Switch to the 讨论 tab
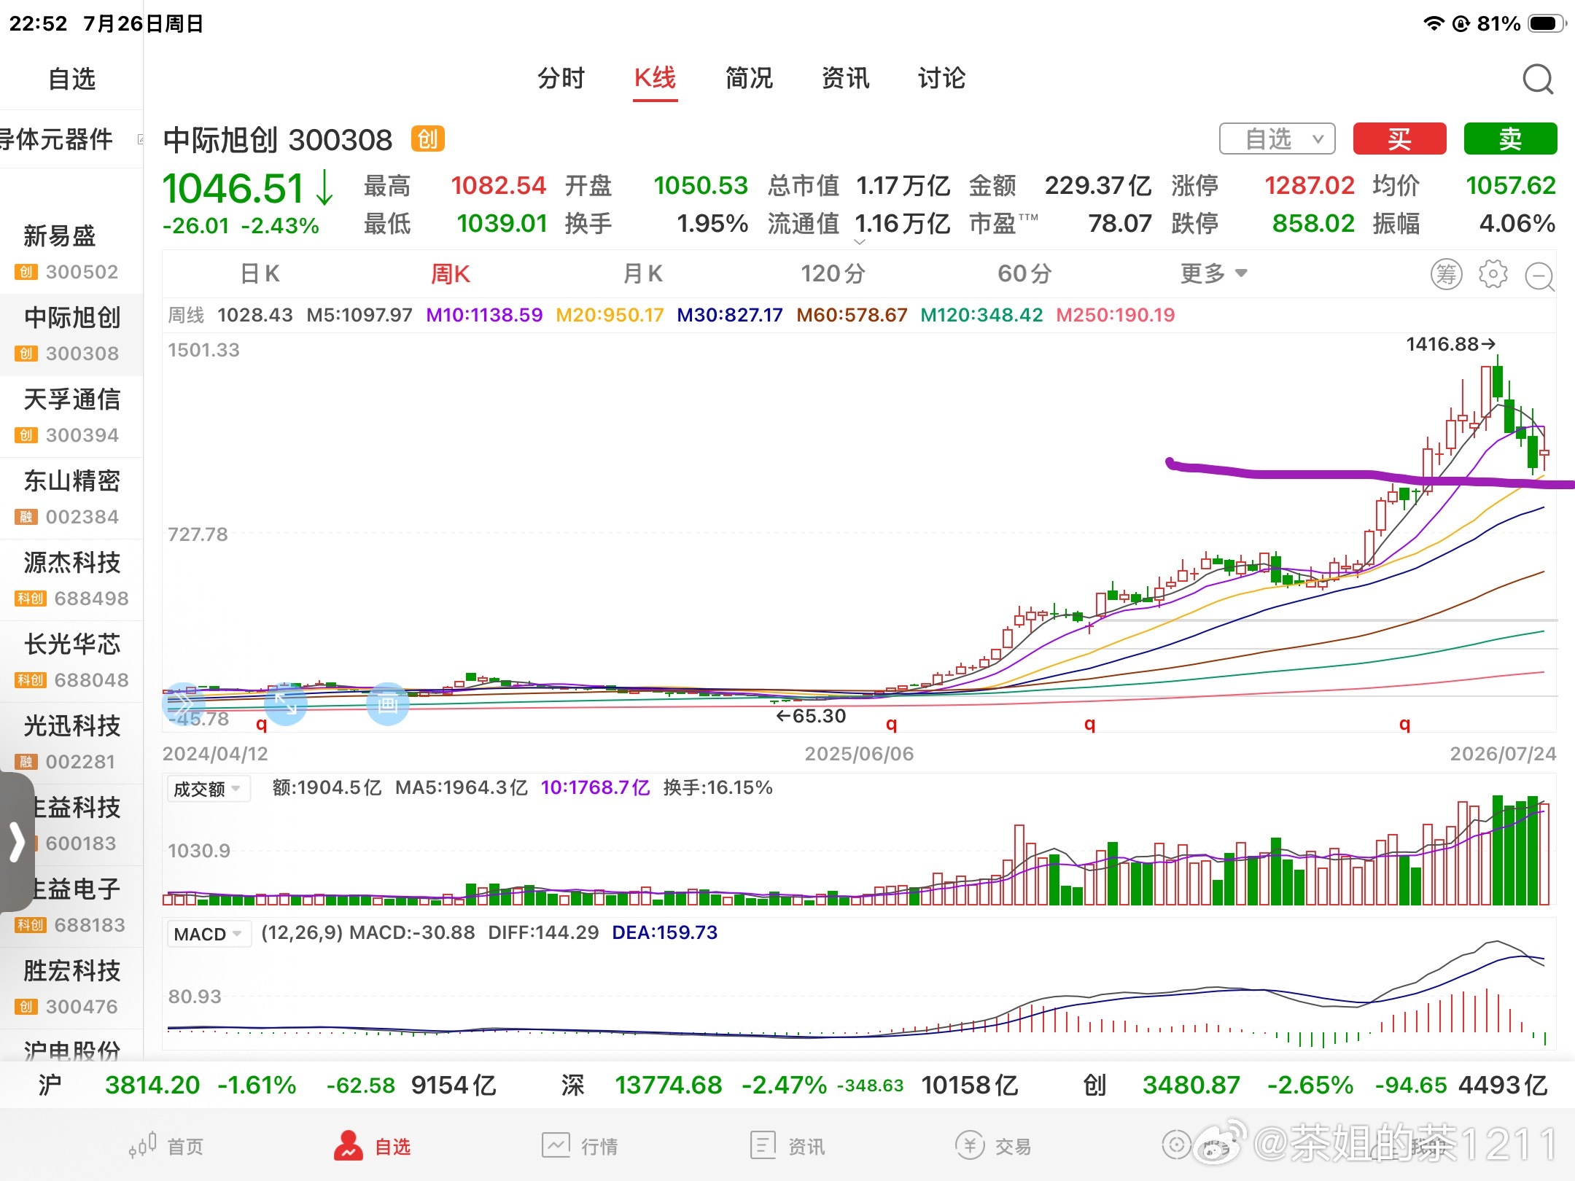 pyautogui.click(x=941, y=78)
